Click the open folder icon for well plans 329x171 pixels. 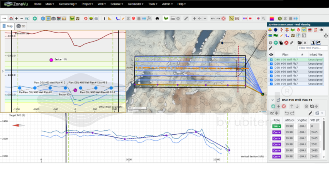click(300, 43)
